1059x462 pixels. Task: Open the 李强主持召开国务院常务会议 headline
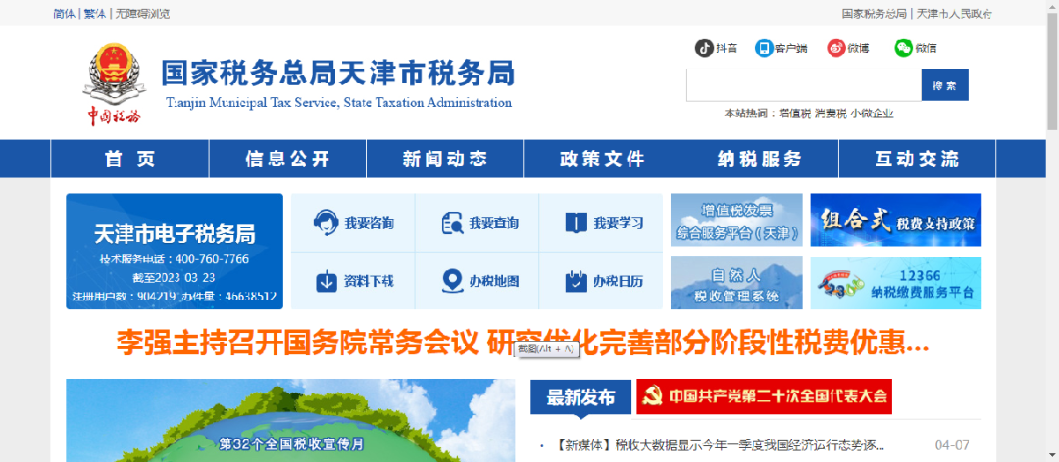click(523, 344)
